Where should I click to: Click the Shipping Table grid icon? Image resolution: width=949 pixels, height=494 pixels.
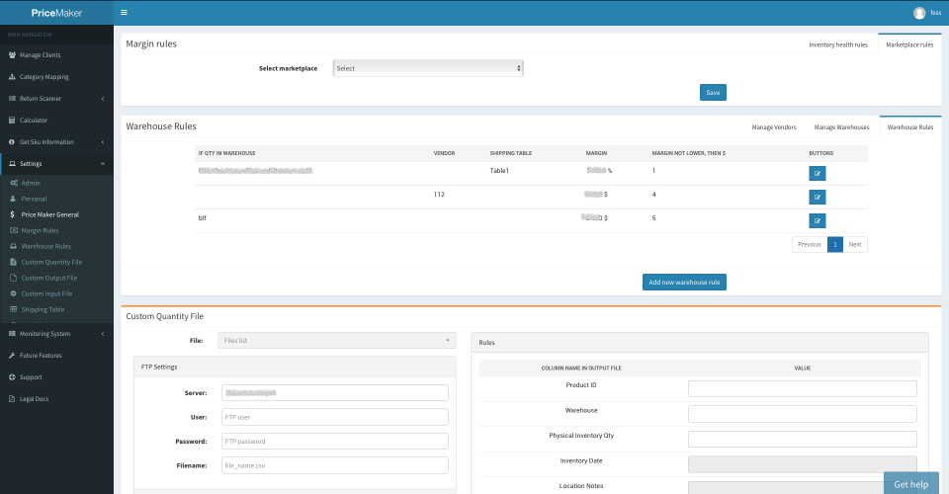13,309
